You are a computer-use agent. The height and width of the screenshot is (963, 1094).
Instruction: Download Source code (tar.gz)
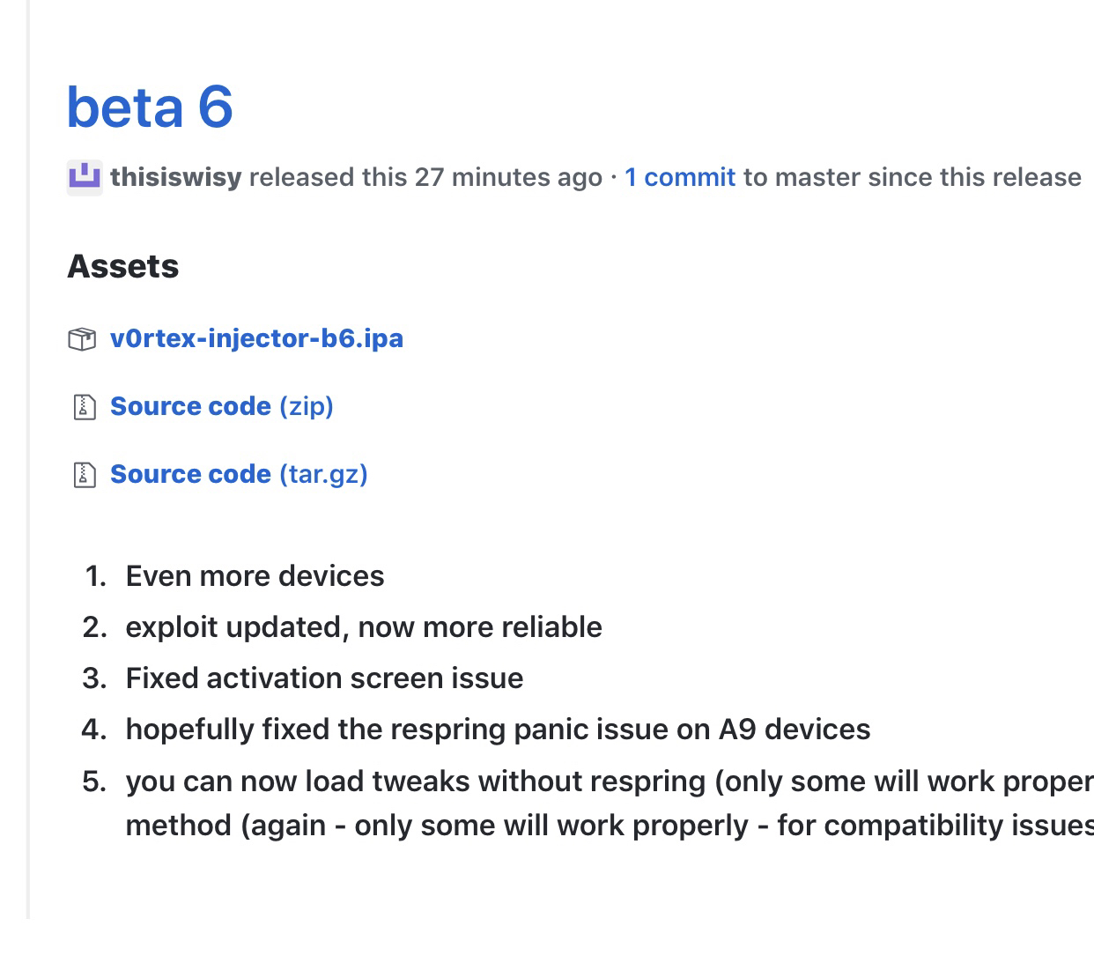pos(239,474)
